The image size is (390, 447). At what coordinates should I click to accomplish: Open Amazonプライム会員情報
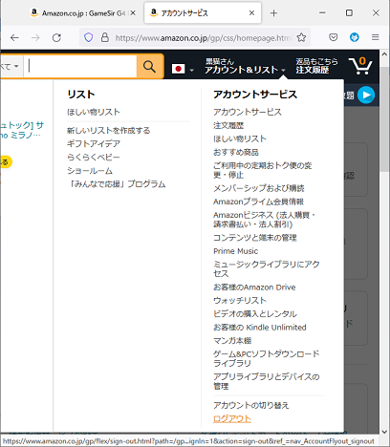258,202
